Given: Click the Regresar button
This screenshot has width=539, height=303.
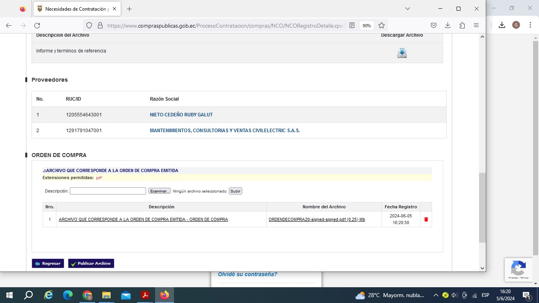Looking at the screenshot, I should 48,264.
